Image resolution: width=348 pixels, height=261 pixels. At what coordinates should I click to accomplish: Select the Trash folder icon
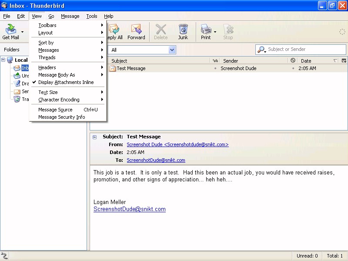point(17,99)
